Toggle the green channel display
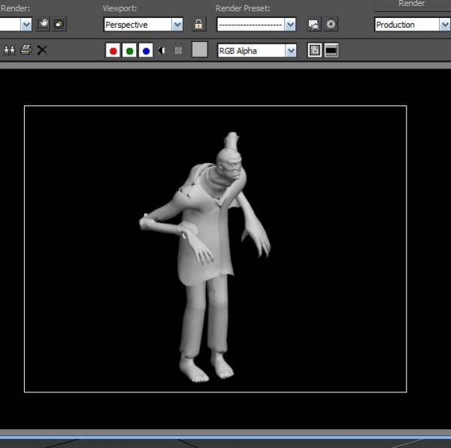The height and width of the screenshot is (448, 451). coord(129,50)
